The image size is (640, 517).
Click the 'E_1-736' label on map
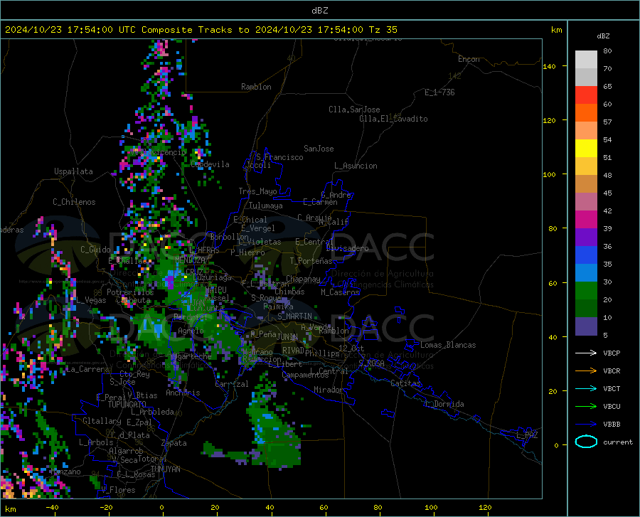point(439,92)
